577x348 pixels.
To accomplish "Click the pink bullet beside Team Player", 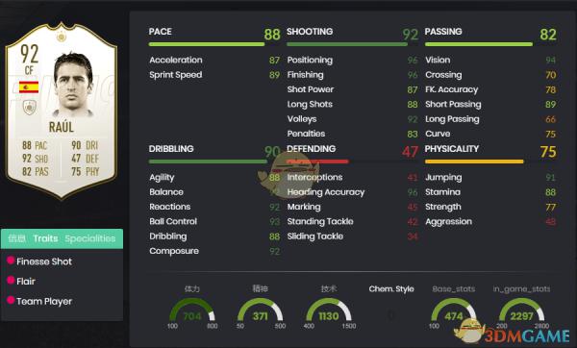I will [x=11, y=300].
